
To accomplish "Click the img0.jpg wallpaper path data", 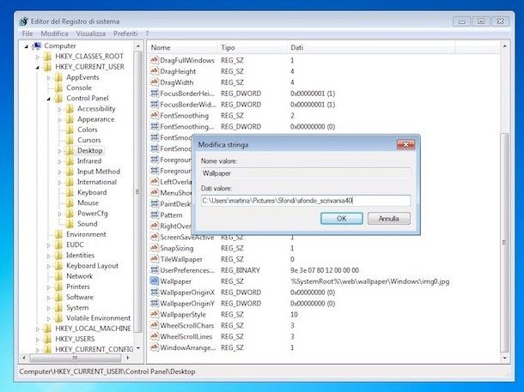I will [x=370, y=281].
